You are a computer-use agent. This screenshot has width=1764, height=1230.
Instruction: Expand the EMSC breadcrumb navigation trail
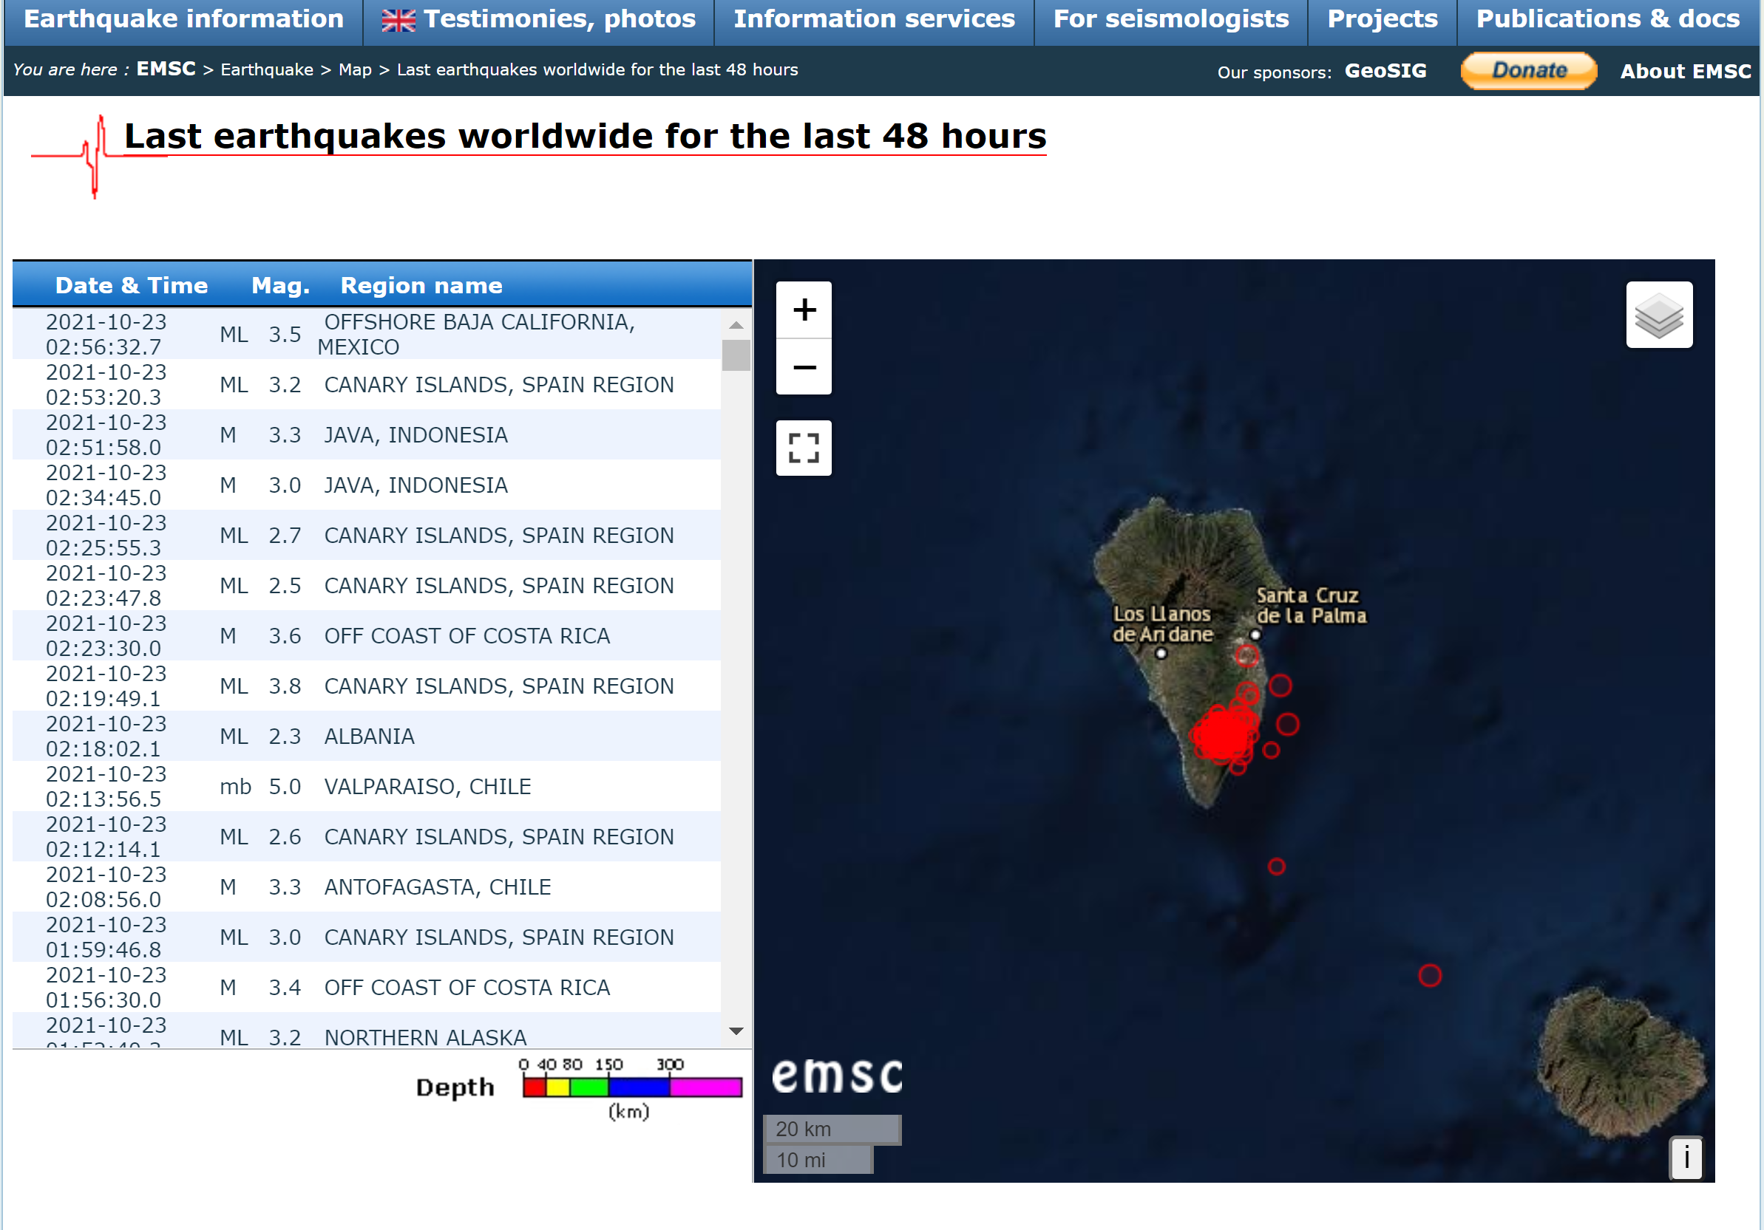pyautogui.click(x=172, y=71)
